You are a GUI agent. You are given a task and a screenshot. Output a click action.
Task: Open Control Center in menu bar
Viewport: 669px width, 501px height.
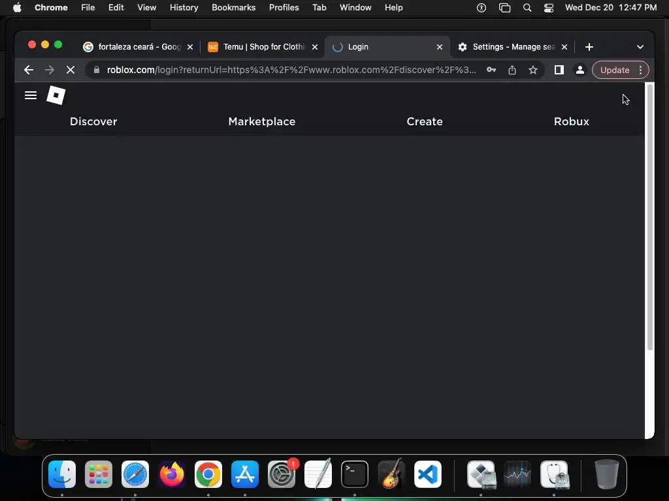pyautogui.click(x=549, y=8)
